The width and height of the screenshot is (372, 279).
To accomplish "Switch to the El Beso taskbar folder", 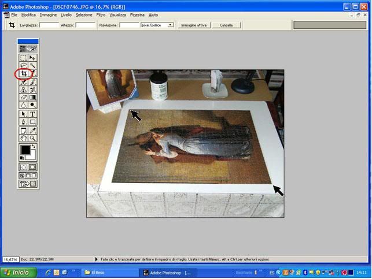I will point(110,273).
